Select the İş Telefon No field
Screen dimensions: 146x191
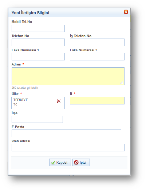tap(97, 43)
